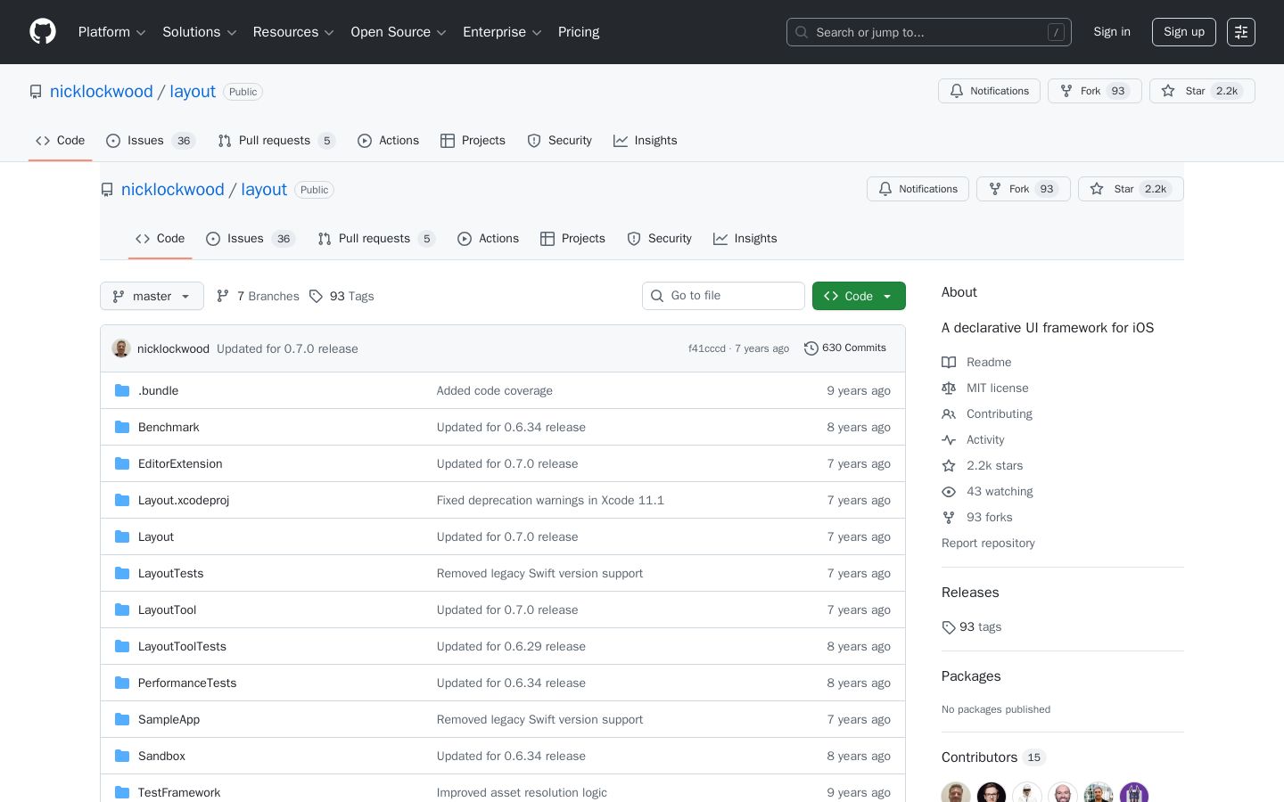The image size is (1284, 802).
Task: Click the SampleApp folder icon
Action: click(122, 719)
